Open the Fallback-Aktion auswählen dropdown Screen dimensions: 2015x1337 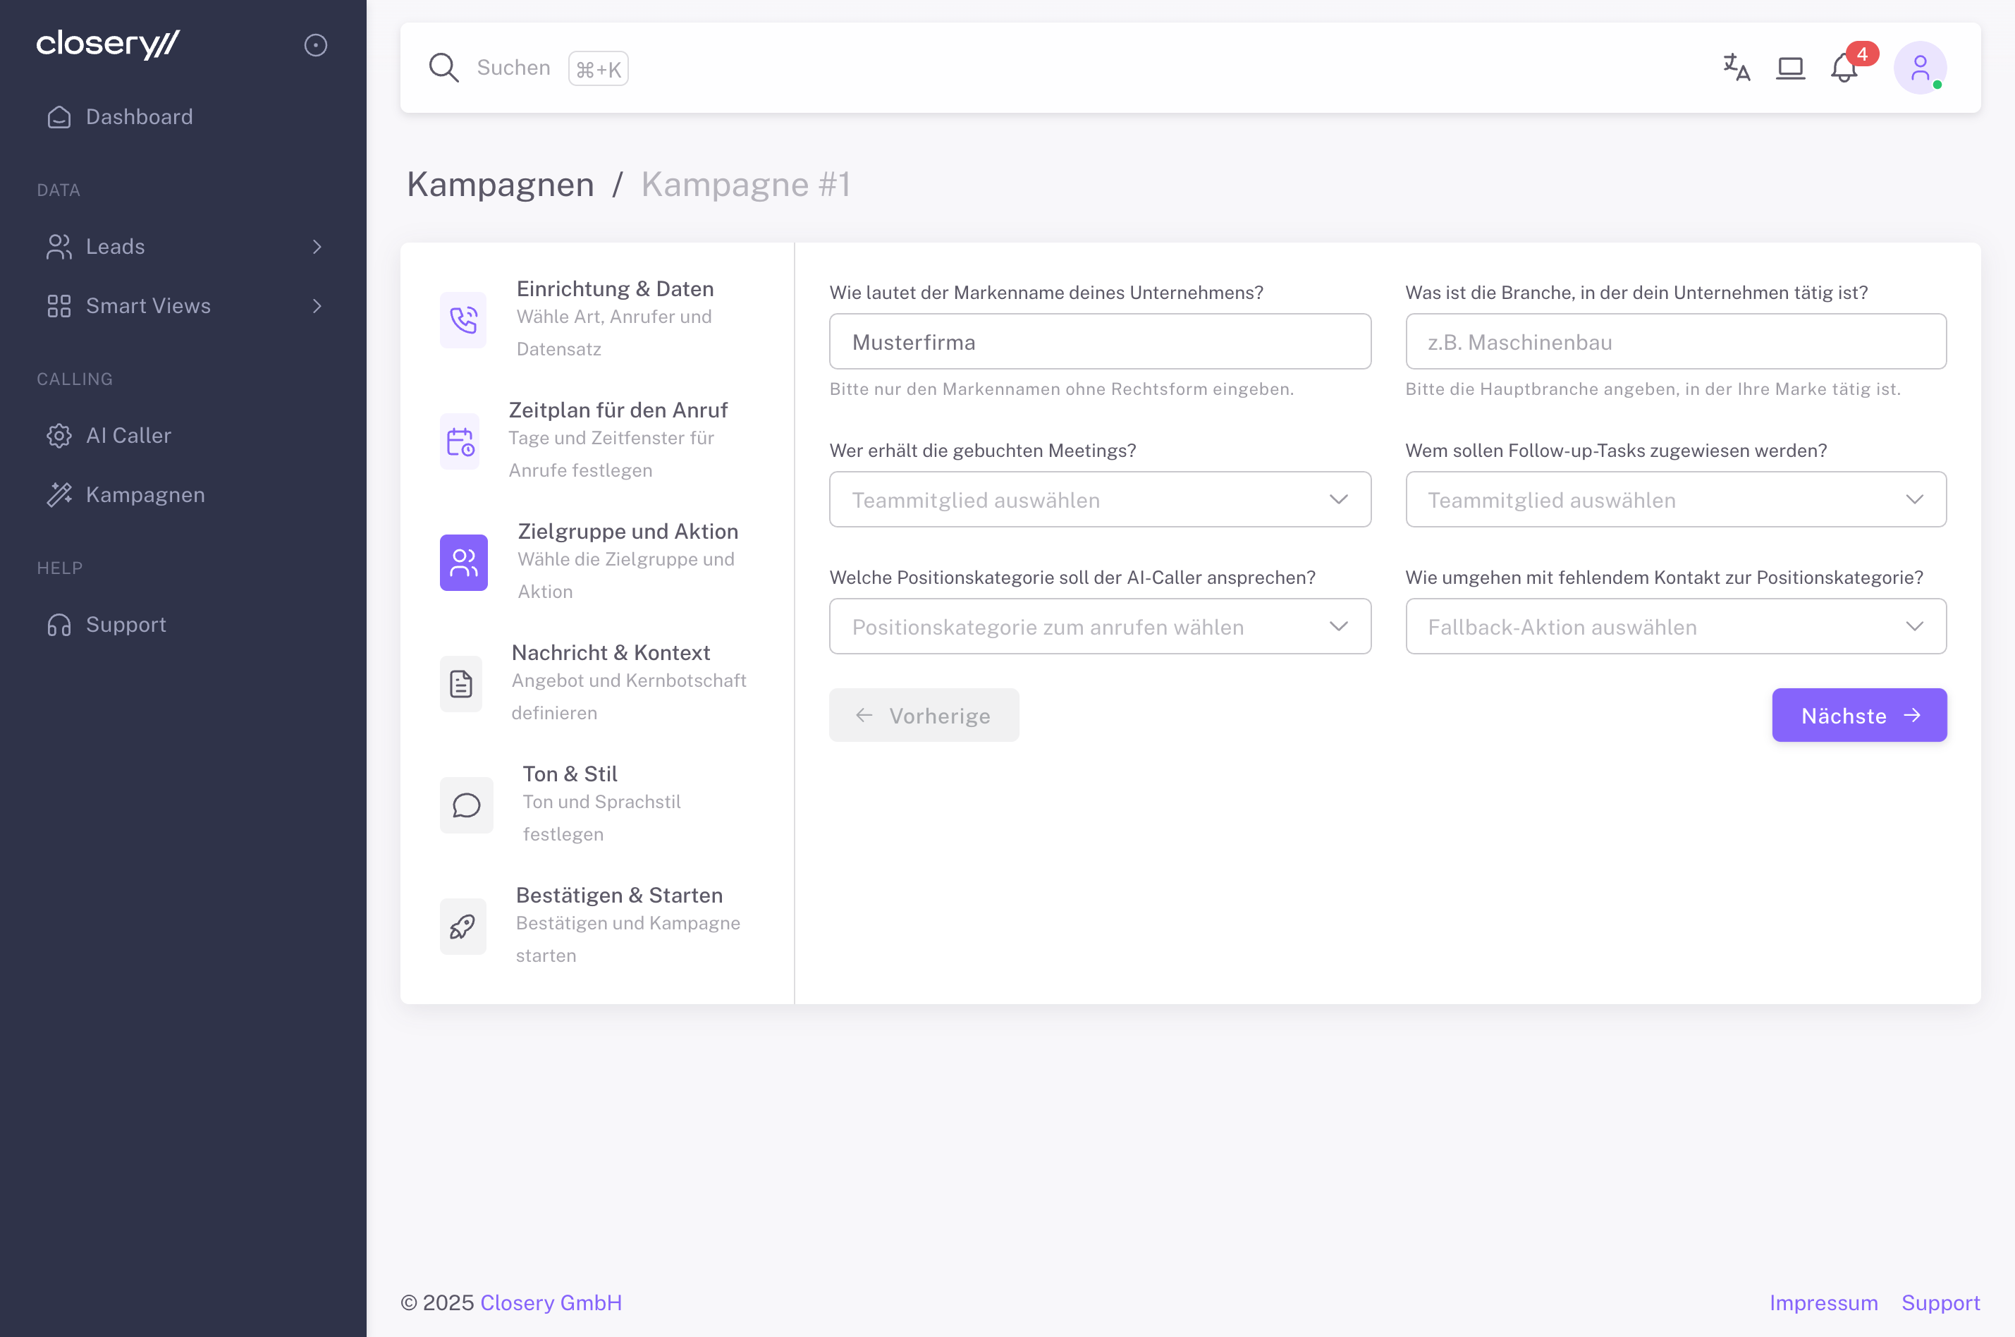tap(1675, 627)
